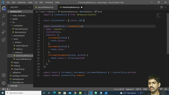This screenshot has width=169, height=95.
Task: Open Mail app from taskbar
Action: click(70, 93)
